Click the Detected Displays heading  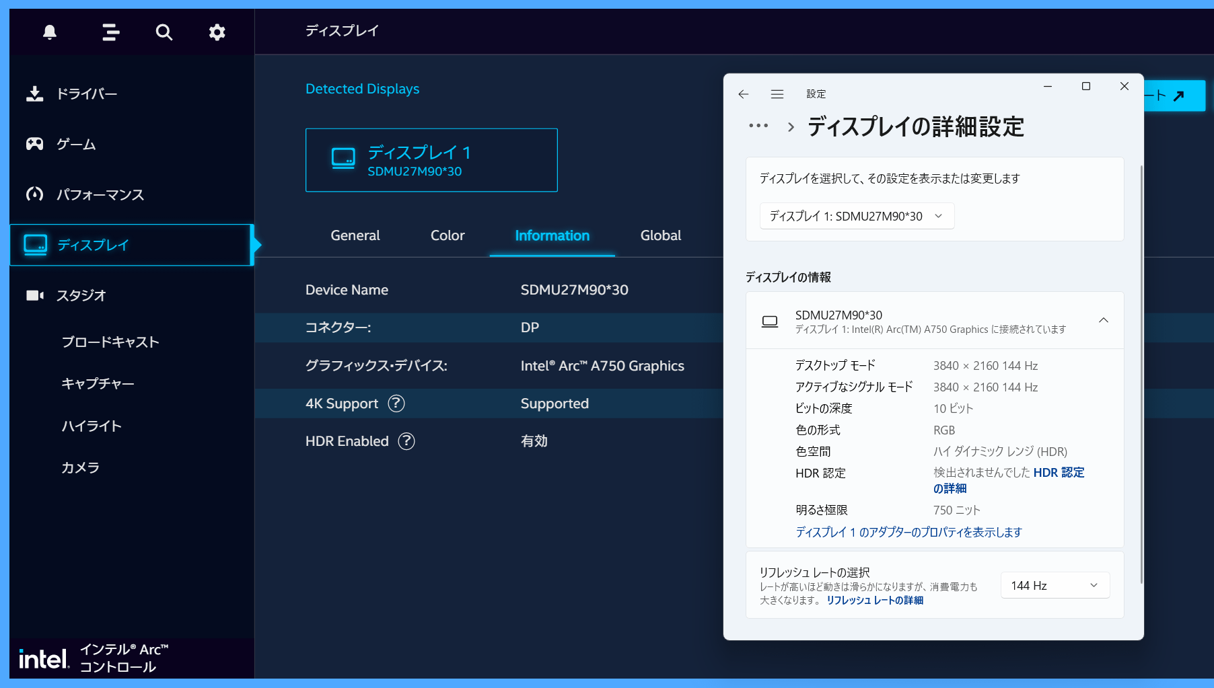[x=362, y=89]
